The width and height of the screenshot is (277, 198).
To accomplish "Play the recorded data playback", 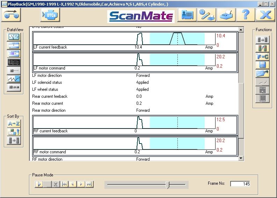I will [x=39, y=184].
